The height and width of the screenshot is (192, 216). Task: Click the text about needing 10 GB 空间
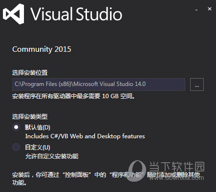click(74, 96)
